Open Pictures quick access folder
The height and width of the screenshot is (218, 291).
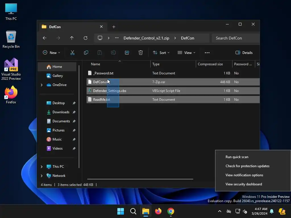[x=57, y=130]
